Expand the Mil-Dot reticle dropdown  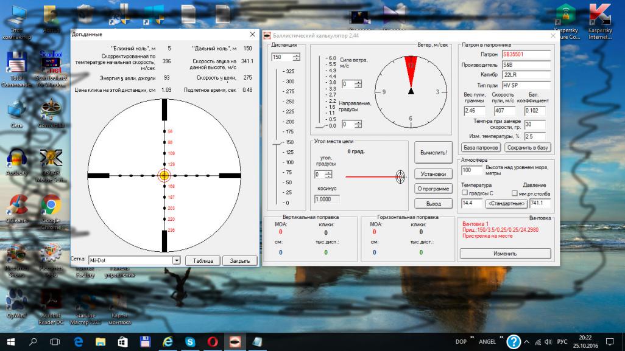click(x=177, y=260)
